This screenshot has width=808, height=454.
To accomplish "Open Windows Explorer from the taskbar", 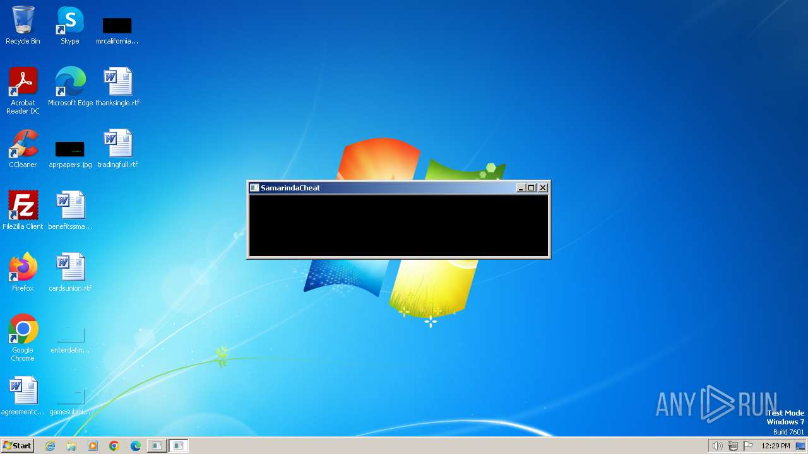I will point(71,446).
